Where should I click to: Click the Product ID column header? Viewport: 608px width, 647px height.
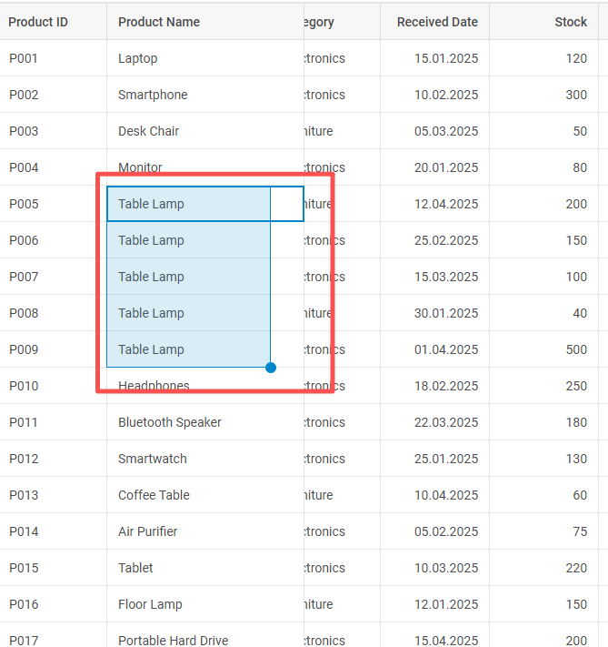click(x=38, y=22)
